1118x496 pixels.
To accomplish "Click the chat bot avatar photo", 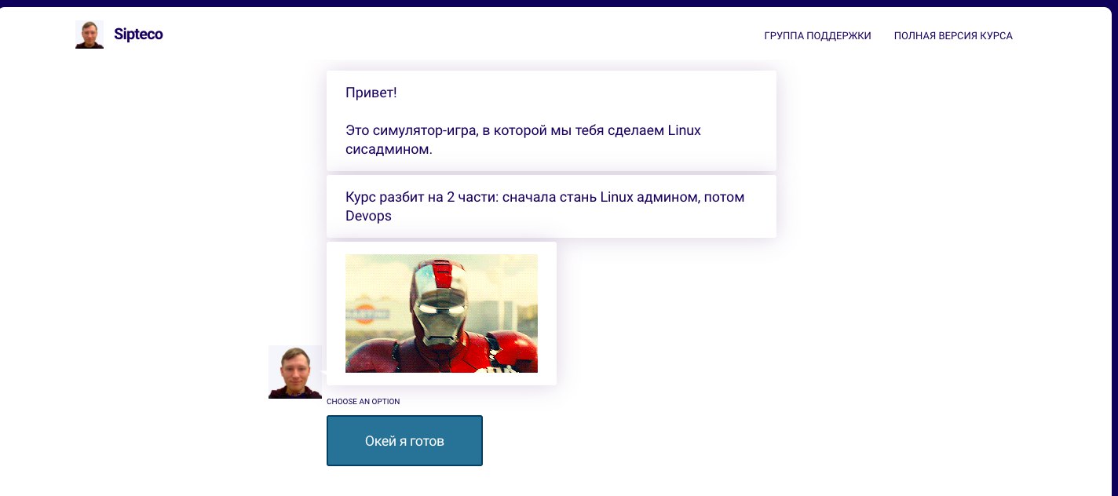I will [295, 372].
